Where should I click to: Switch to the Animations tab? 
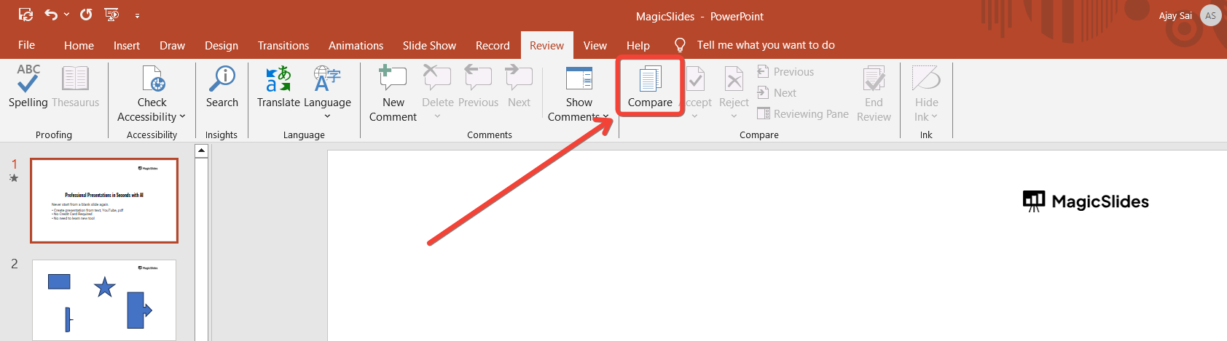pos(356,45)
